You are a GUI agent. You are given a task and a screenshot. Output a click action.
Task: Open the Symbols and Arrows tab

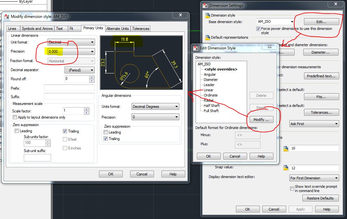click(x=37, y=28)
